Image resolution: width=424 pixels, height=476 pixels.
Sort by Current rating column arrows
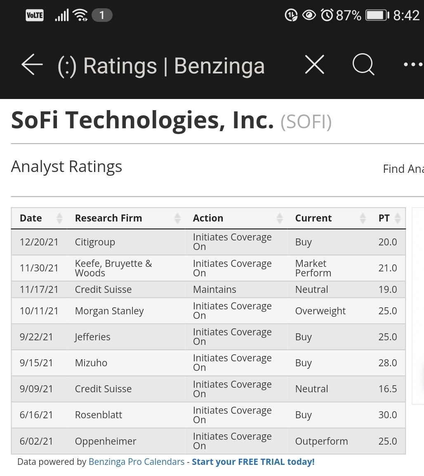pos(363,218)
